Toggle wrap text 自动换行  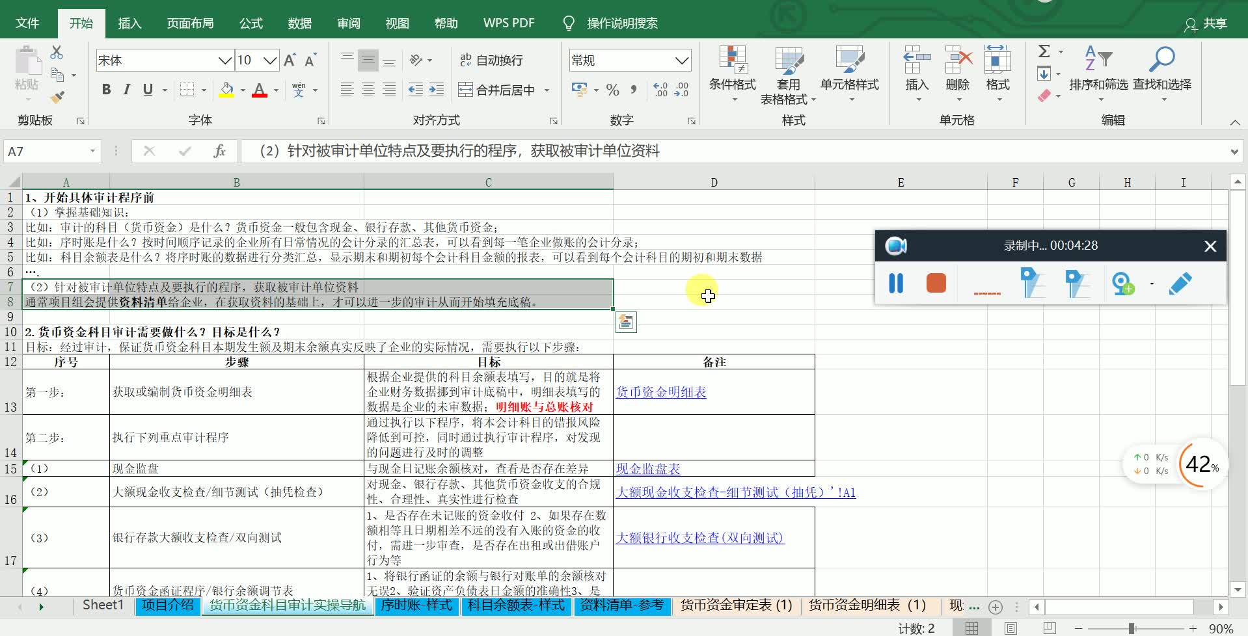tap(491, 60)
